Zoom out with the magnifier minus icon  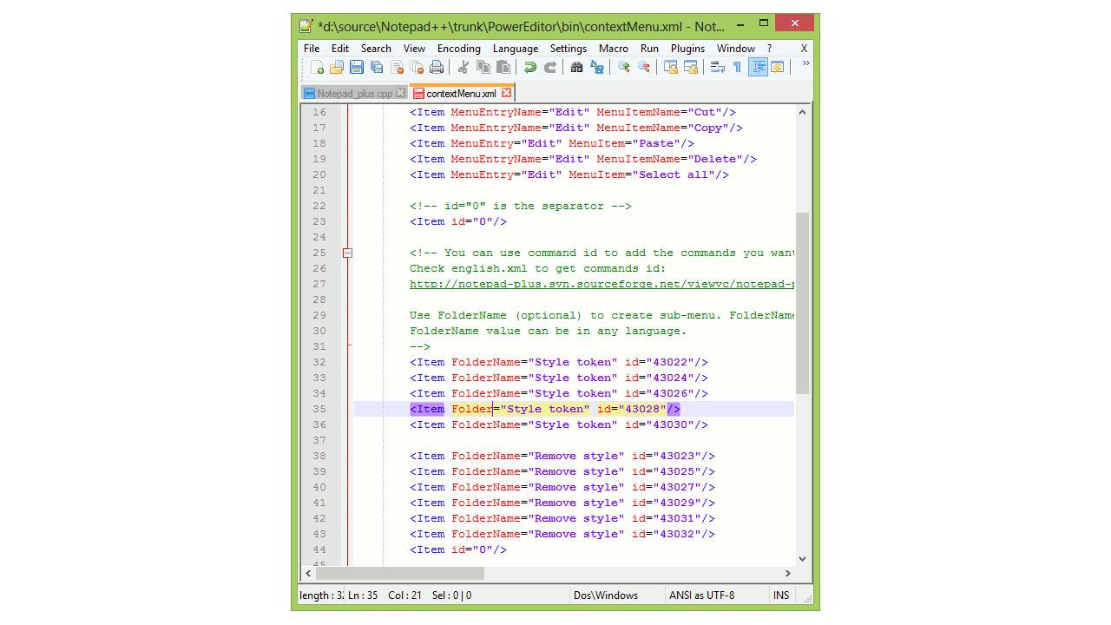[x=643, y=67]
